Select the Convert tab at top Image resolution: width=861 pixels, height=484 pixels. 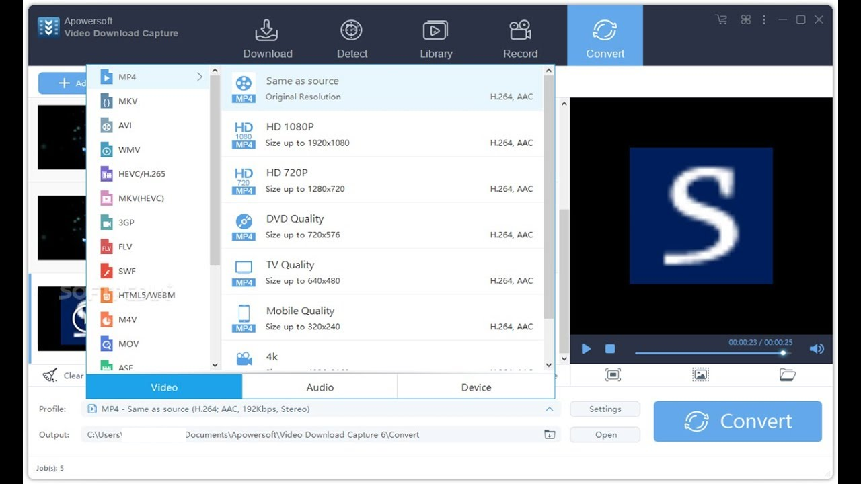[605, 36]
